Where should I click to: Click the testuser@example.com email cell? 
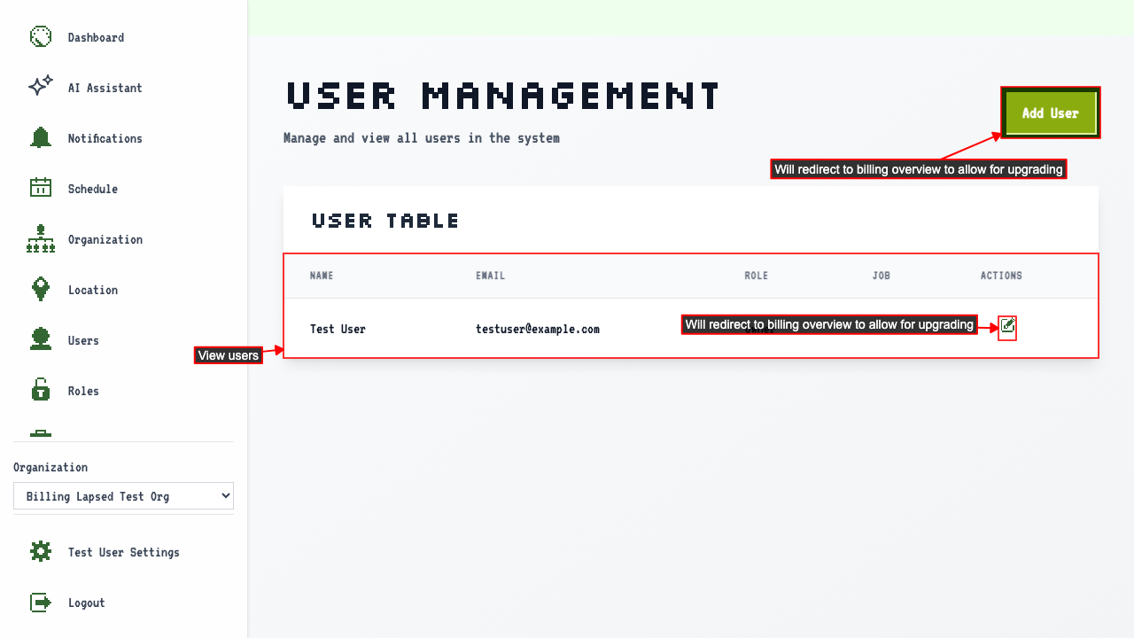pos(537,329)
